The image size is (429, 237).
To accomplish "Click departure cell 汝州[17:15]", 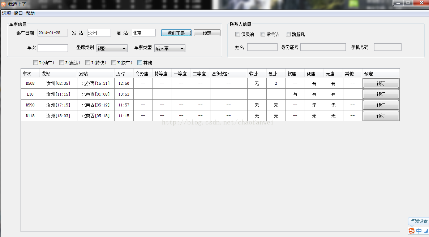I will (x=59, y=105).
